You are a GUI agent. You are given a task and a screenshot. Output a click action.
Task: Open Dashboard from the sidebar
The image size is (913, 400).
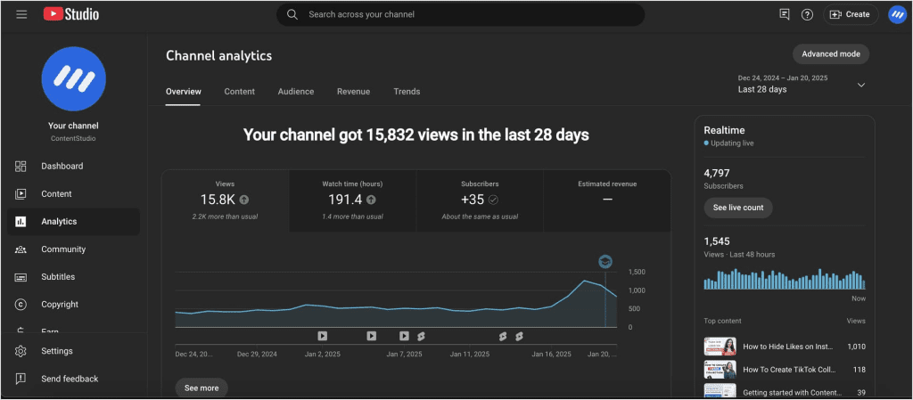pos(62,166)
